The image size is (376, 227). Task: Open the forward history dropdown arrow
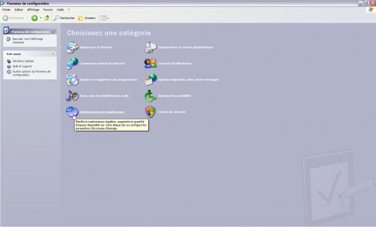coord(40,18)
